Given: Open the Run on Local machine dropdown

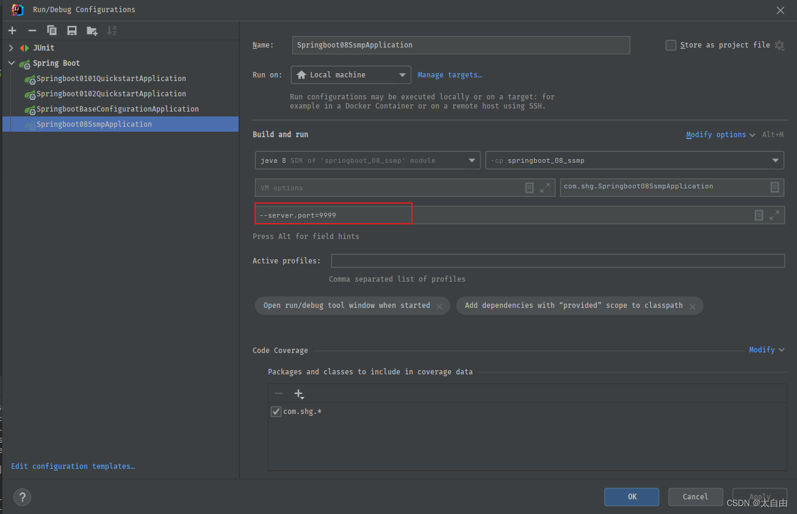Looking at the screenshot, I should (351, 75).
